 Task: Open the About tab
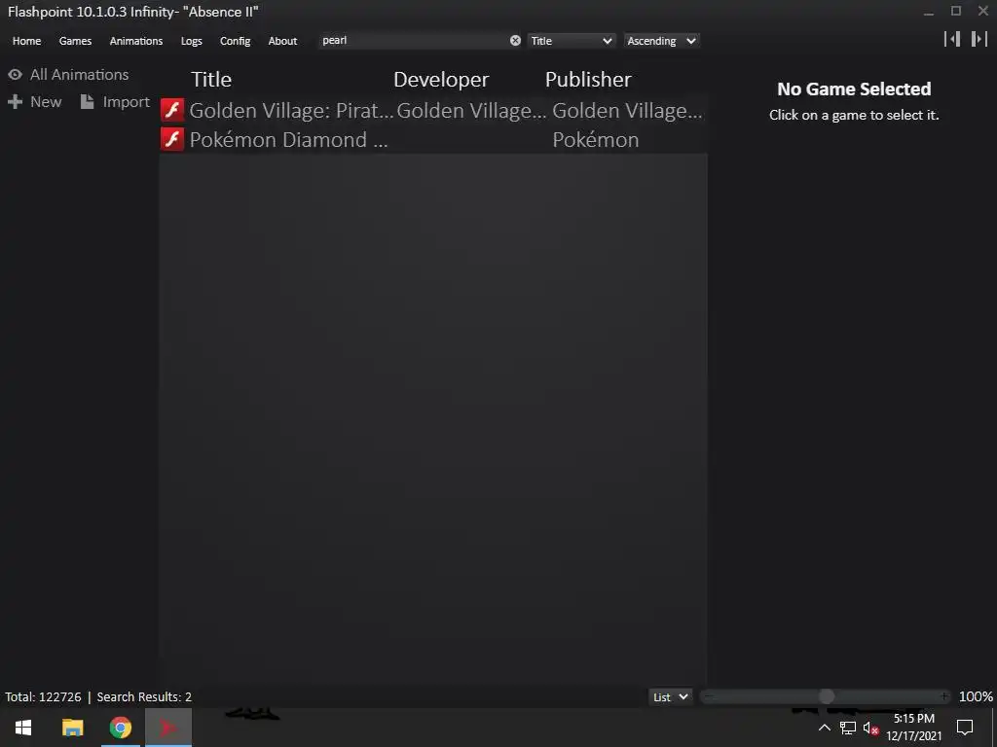click(x=283, y=41)
